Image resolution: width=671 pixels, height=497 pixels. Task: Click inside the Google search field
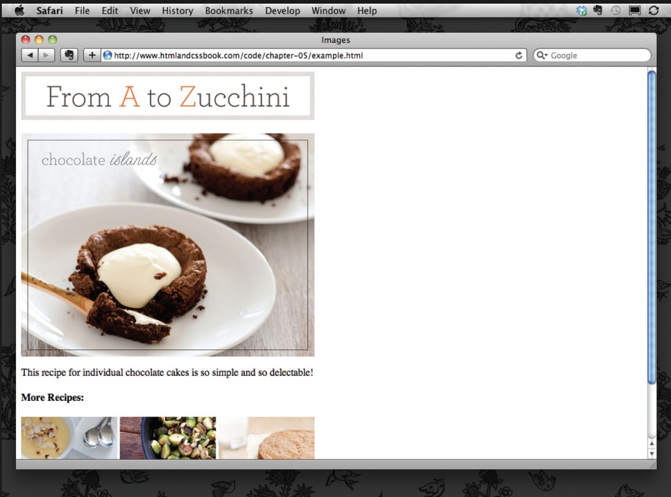pos(597,56)
